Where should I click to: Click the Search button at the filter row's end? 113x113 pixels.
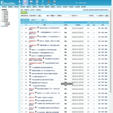[x=107, y=16]
